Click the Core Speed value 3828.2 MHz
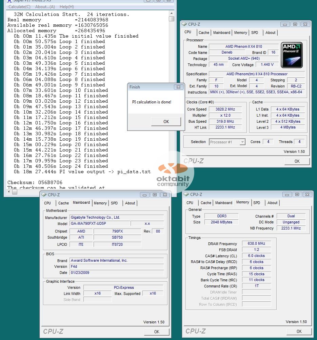The image size is (317, 340). (x=225, y=109)
